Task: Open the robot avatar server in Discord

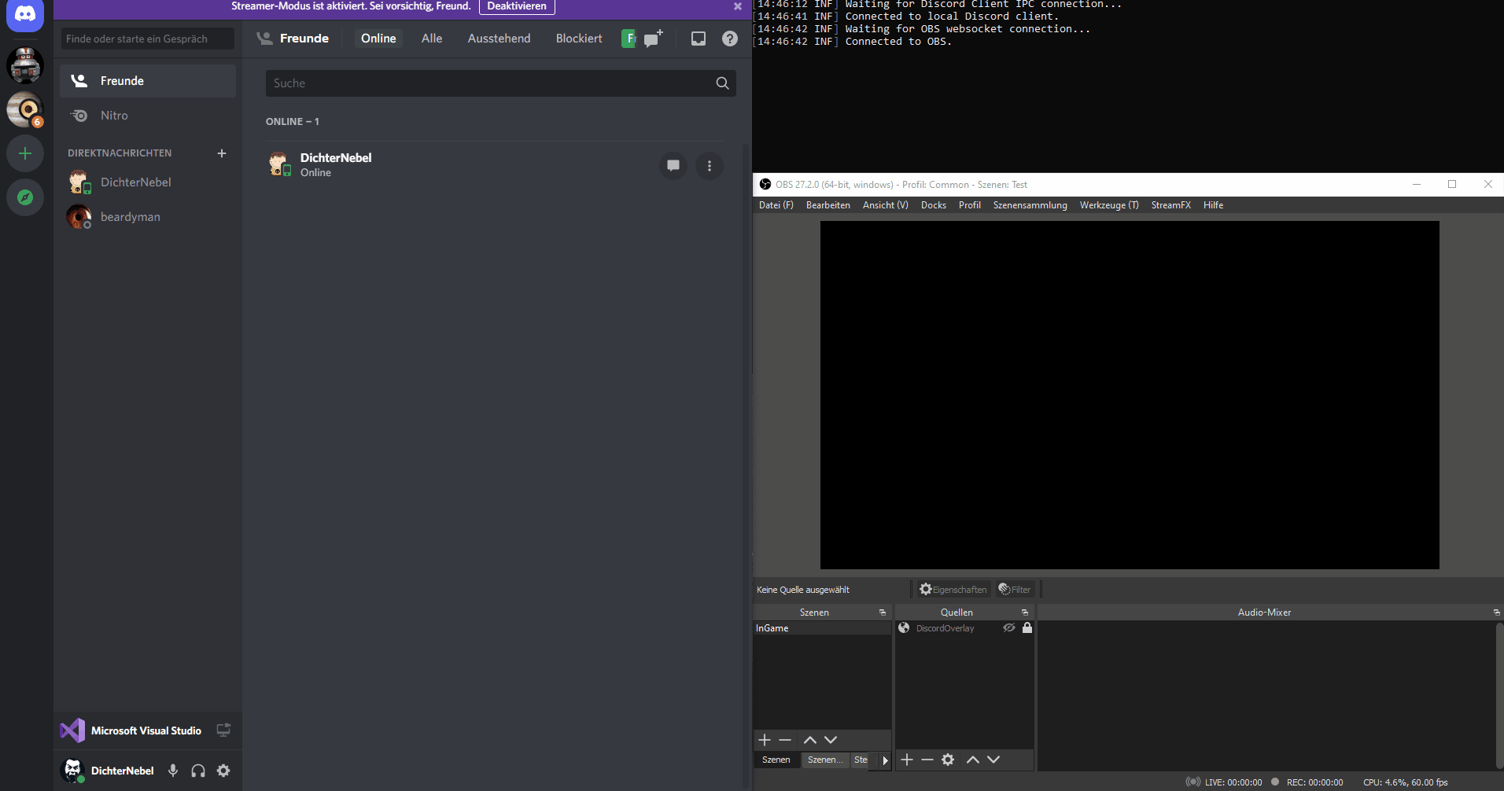Action: 25,65
